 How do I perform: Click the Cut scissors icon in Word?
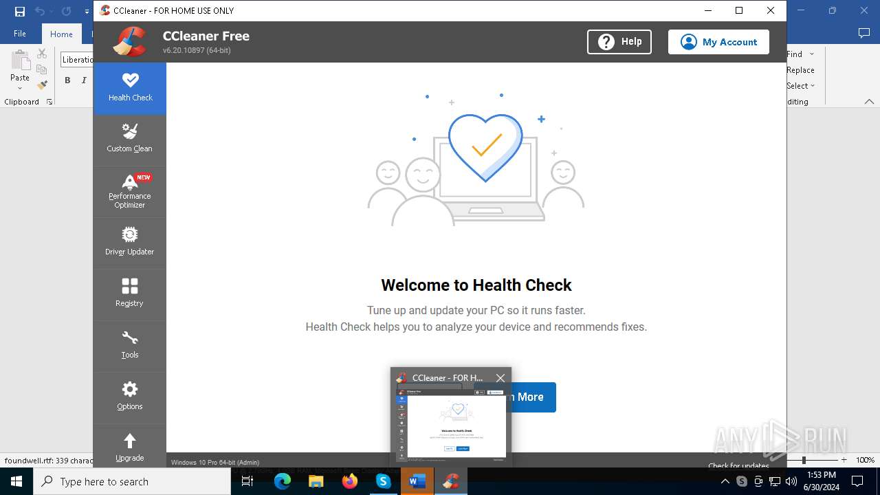[42, 54]
